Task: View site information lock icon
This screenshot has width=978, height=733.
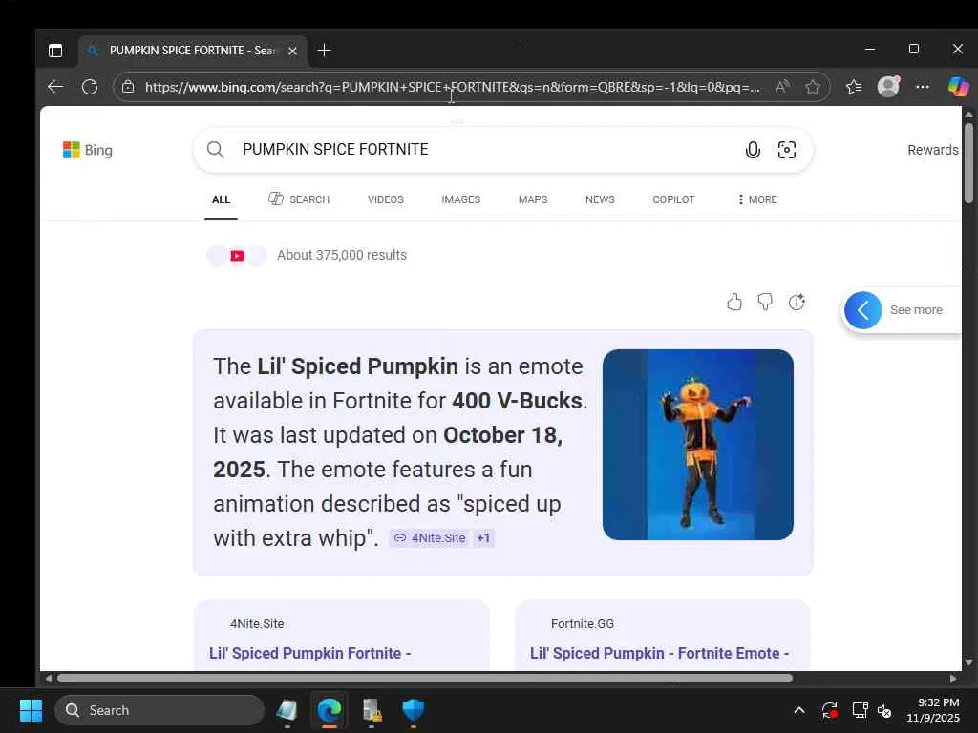Action: [x=128, y=87]
